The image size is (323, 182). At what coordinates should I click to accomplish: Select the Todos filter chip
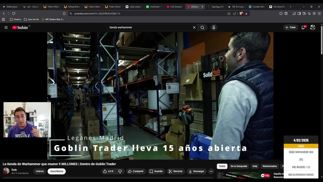coord(222,166)
